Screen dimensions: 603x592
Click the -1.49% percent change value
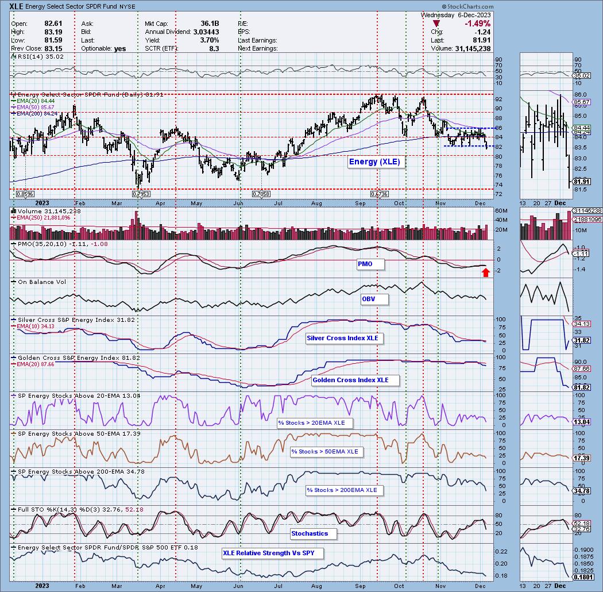tap(478, 24)
